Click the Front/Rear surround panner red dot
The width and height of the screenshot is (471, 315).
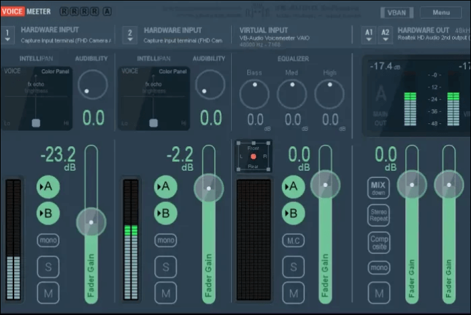click(253, 156)
